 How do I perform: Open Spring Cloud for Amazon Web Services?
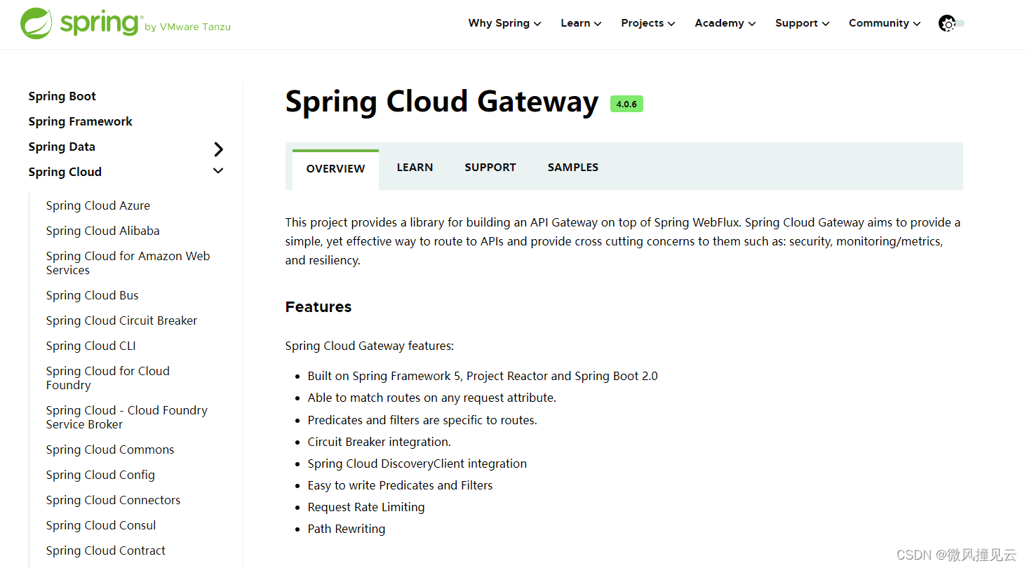128,263
